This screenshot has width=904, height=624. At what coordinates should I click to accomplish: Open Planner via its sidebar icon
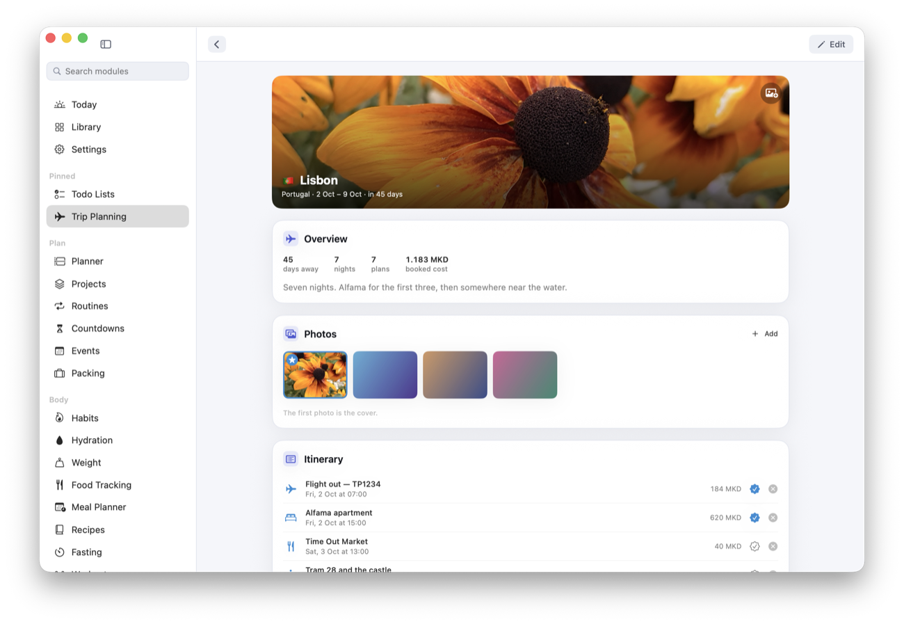click(60, 262)
